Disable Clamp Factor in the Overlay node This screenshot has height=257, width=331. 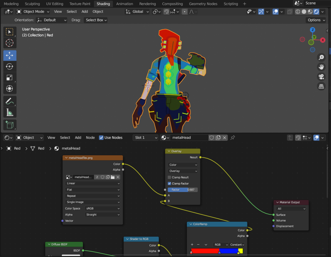coord(169,184)
